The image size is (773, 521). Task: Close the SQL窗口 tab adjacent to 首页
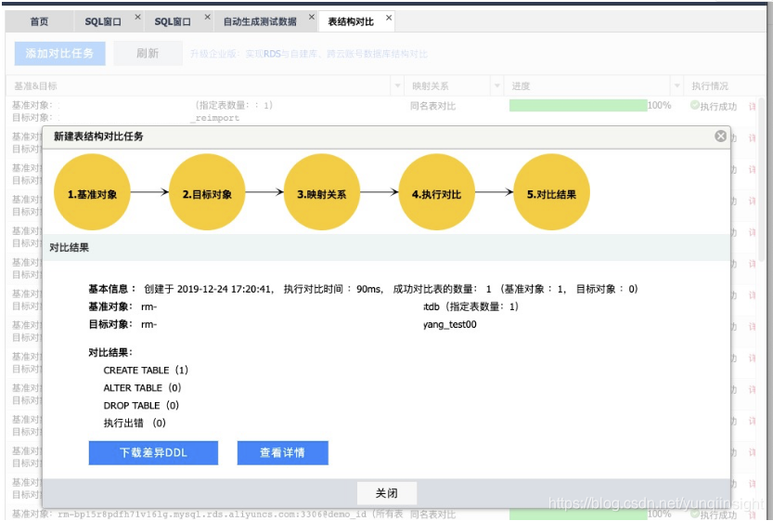pos(137,17)
